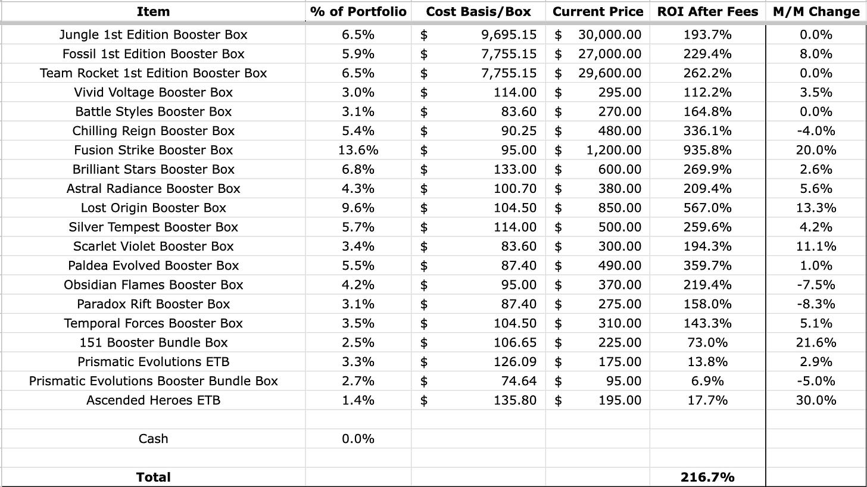The height and width of the screenshot is (487, 867).
Task: Click the 9,695.15 cost basis cell
Action: (478, 35)
